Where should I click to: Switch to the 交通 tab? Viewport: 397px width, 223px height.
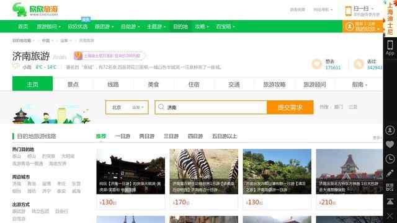pos(234,84)
